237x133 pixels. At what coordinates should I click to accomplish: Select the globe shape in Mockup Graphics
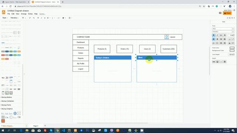(x=15, y=113)
